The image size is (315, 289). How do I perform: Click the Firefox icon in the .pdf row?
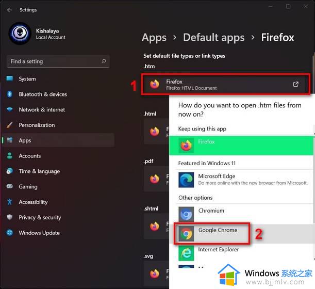click(154, 179)
